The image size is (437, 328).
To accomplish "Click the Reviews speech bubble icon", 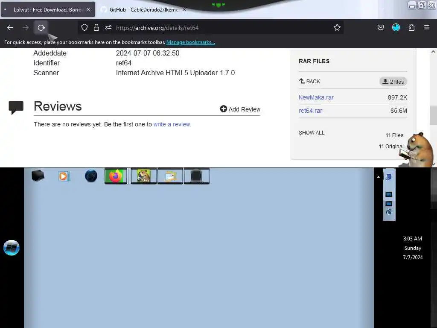I will 16,107.
